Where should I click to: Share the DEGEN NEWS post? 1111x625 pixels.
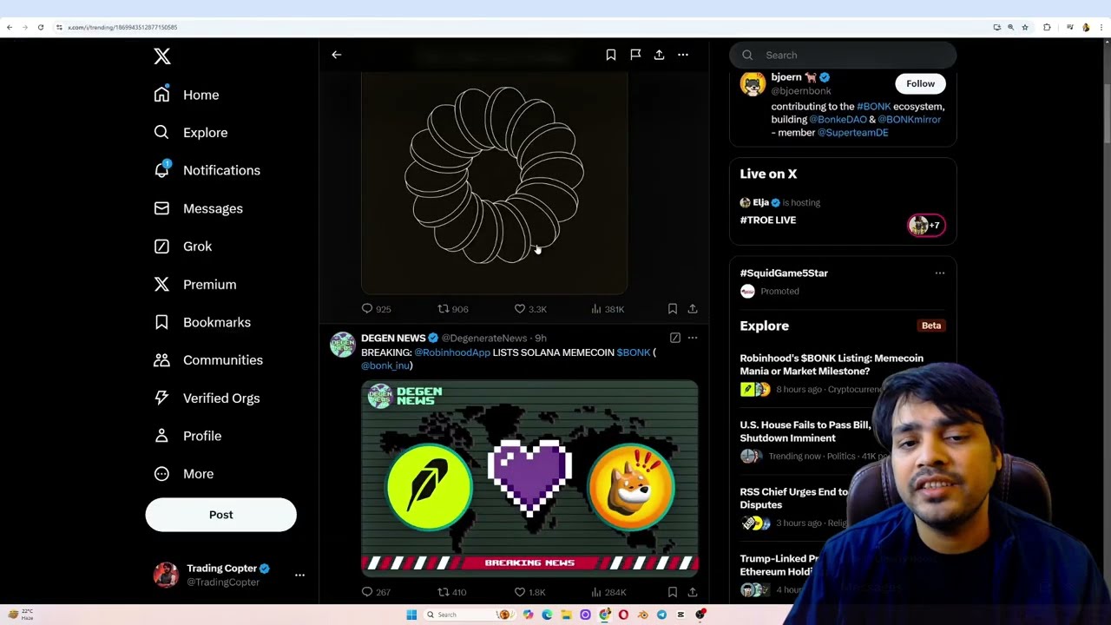(693, 592)
